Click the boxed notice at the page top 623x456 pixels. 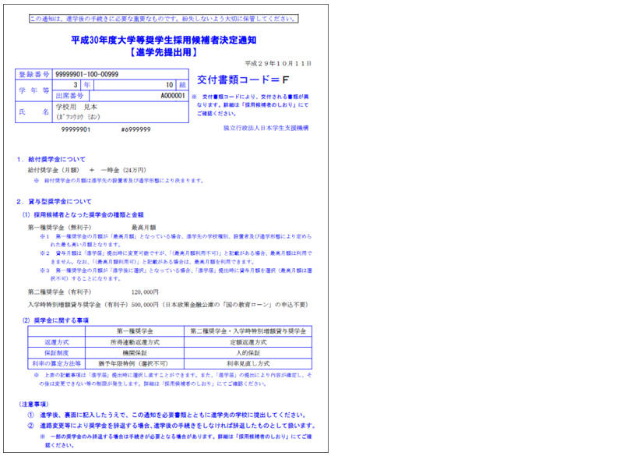(164, 19)
